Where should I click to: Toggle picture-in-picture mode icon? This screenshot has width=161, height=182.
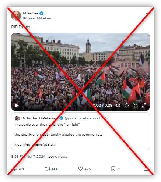click(136, 106)
